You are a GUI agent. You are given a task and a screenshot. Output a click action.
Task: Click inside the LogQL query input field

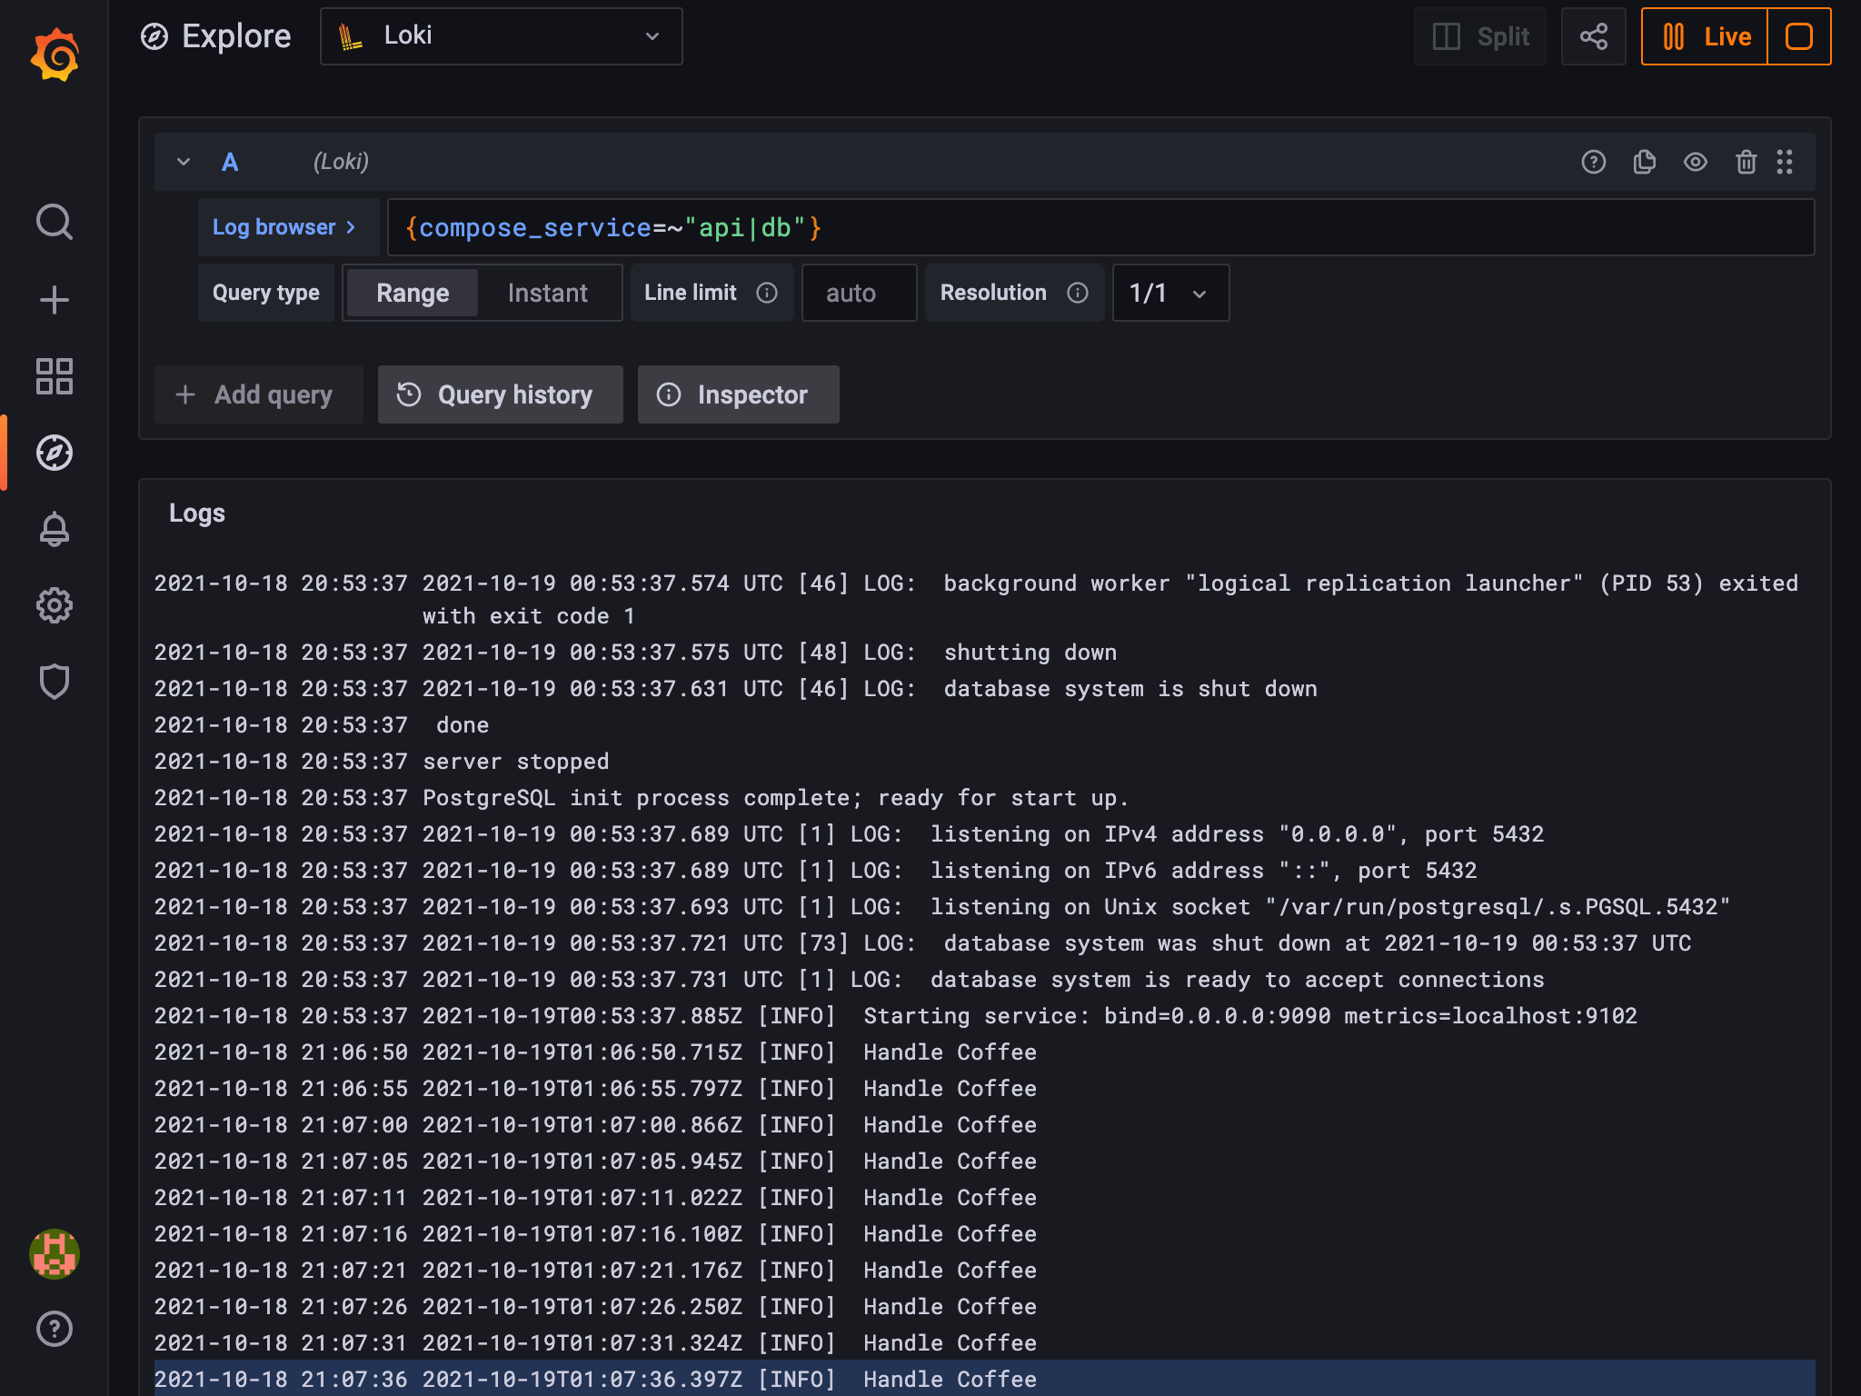pyautogui.click(x=1090, y=227)
